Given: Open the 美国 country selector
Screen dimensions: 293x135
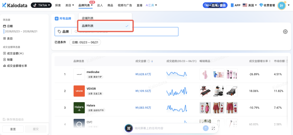Looking at the screenshot, I should pos(250,5).
